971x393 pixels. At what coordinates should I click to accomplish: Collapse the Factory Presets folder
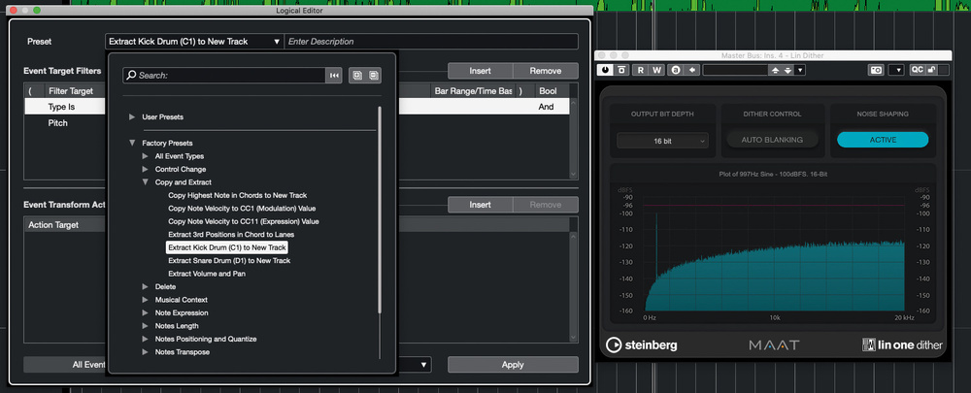coord(132,143)
